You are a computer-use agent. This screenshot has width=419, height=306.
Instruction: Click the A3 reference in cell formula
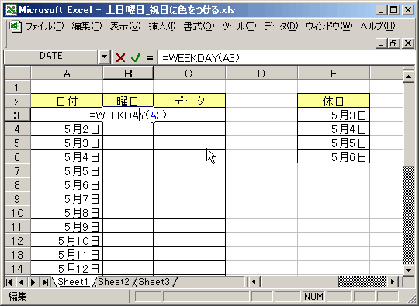pos(156,115)
